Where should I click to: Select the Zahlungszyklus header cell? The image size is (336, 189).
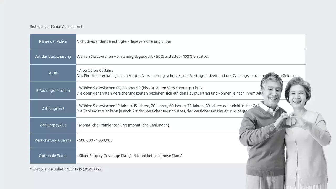point(53,125)
